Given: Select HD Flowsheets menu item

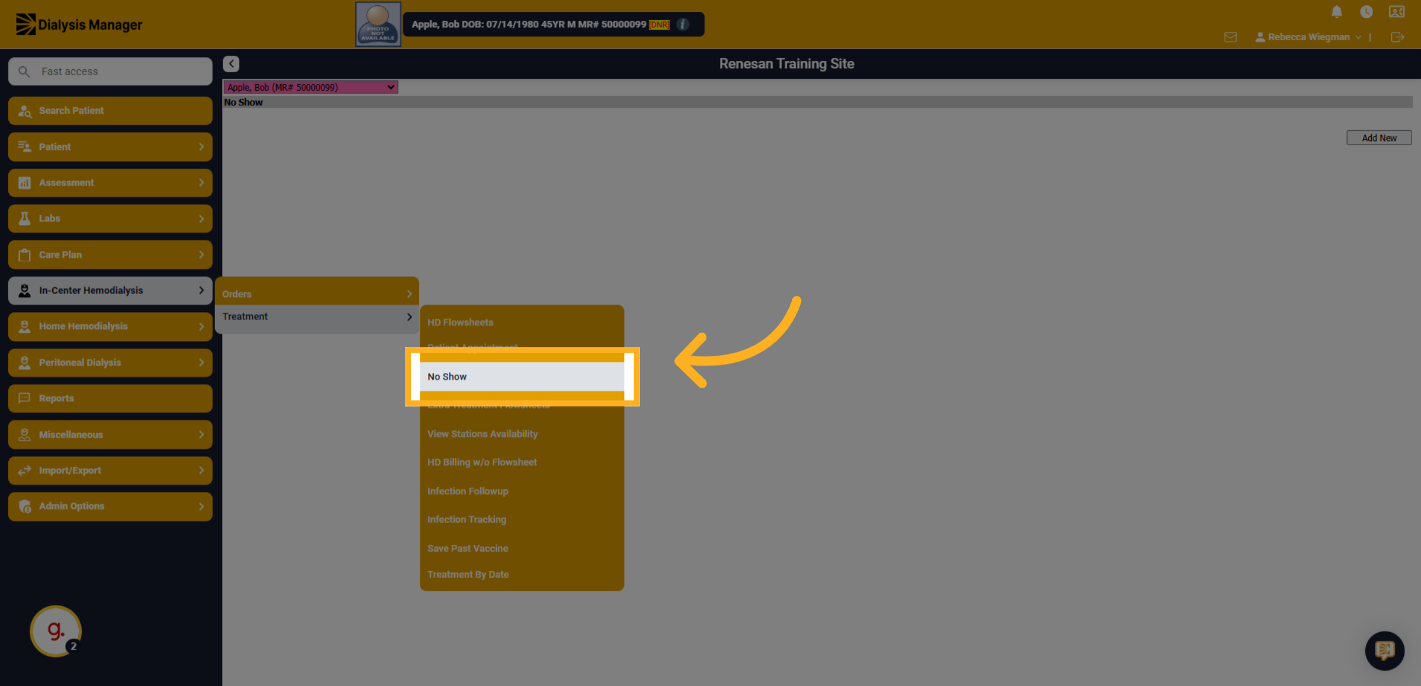Looking at the screenshot, I should [522, 323].
